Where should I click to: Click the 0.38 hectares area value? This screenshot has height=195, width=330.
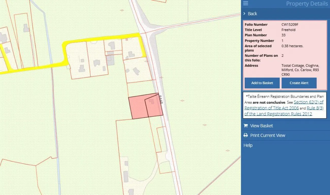click(x=292, y=46)
